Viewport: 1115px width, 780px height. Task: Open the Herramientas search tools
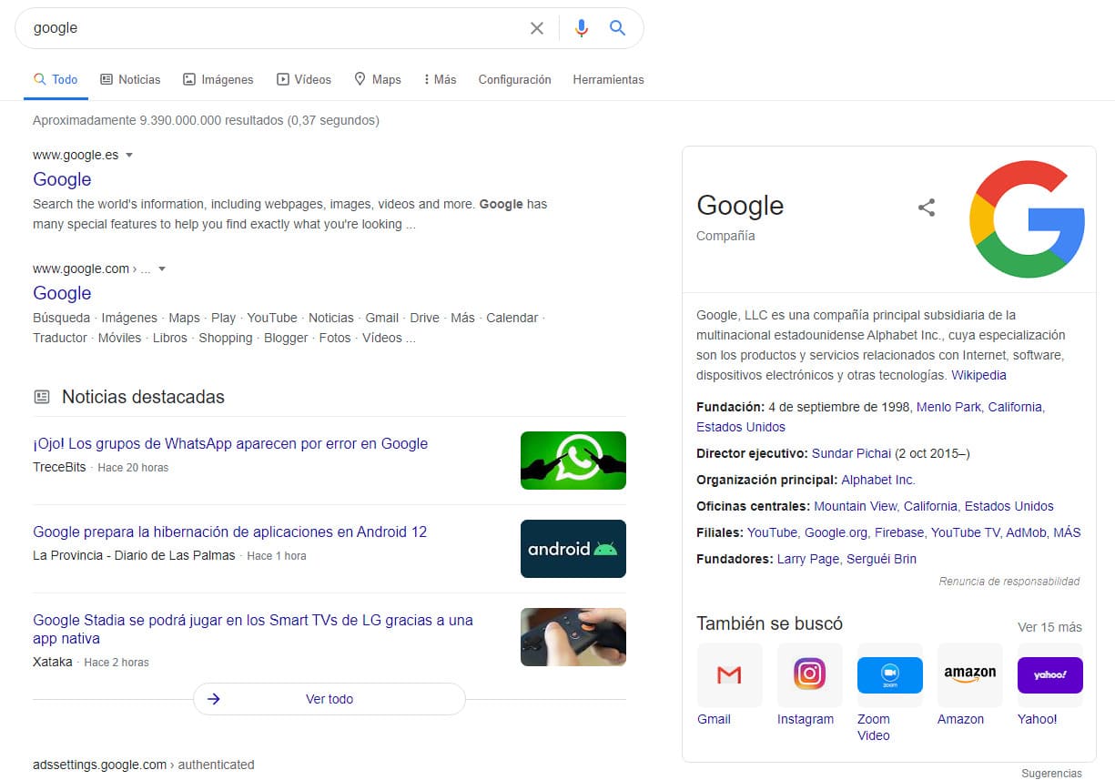(608, 80)
